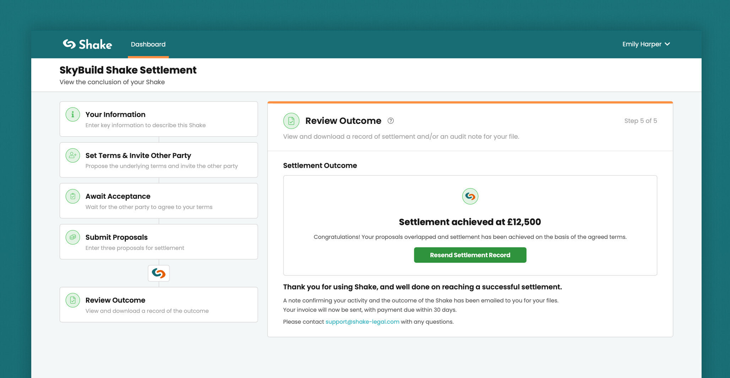Click the Shake logo in the navigation bar
Screen dimensions: 730x378
[86, 44]
